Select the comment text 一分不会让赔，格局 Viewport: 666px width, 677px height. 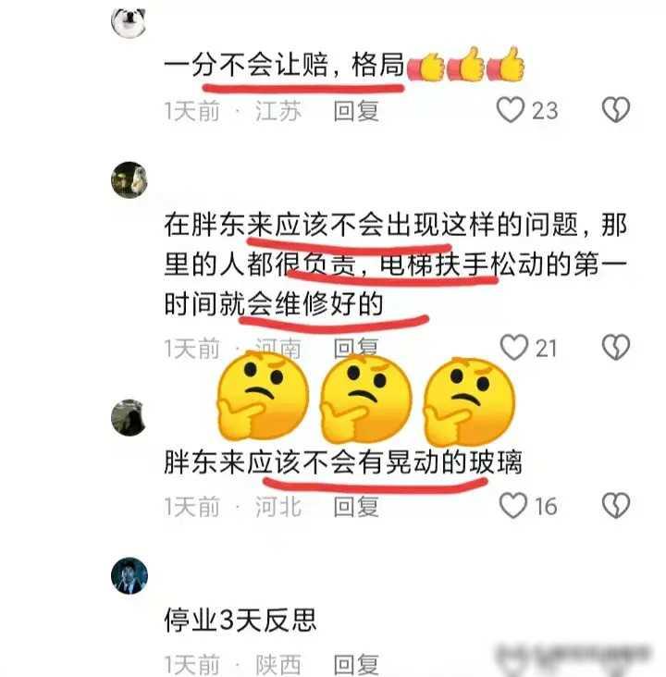pos(284,65)
